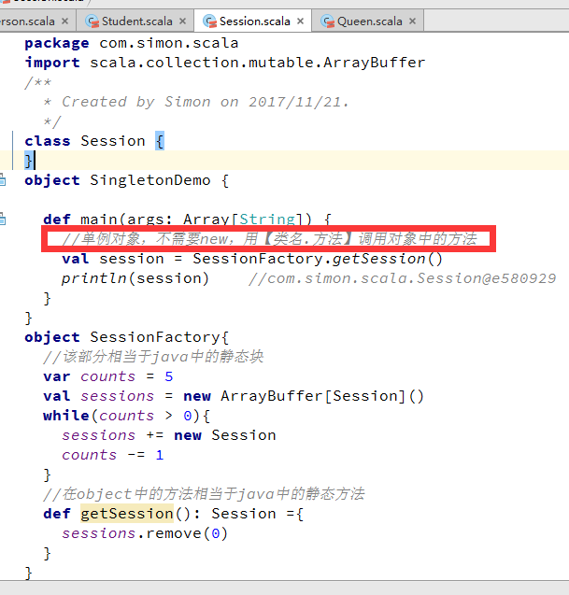Click the Session@e580929 output comment
569x595 pixels.
pyautogui.click(x=403, y=278)
